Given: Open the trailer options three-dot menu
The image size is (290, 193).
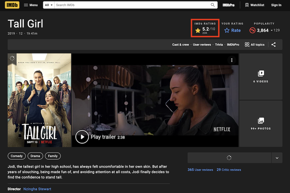Looking at the screenshot, I should pos(231,60).
